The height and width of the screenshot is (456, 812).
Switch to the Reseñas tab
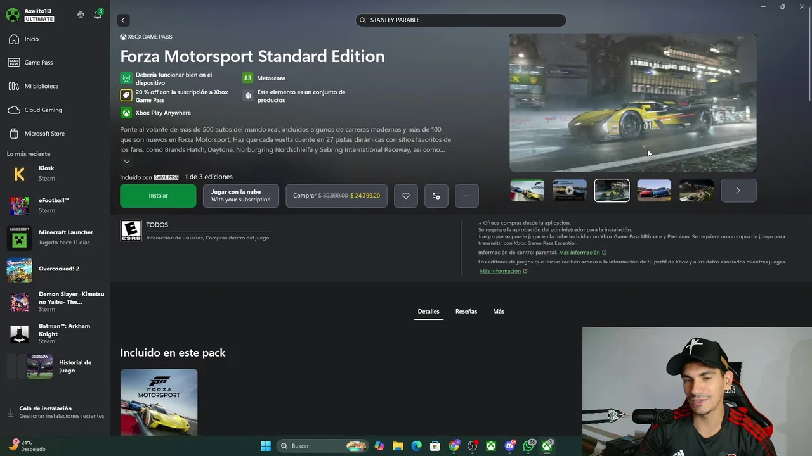(x=466, y=312)
